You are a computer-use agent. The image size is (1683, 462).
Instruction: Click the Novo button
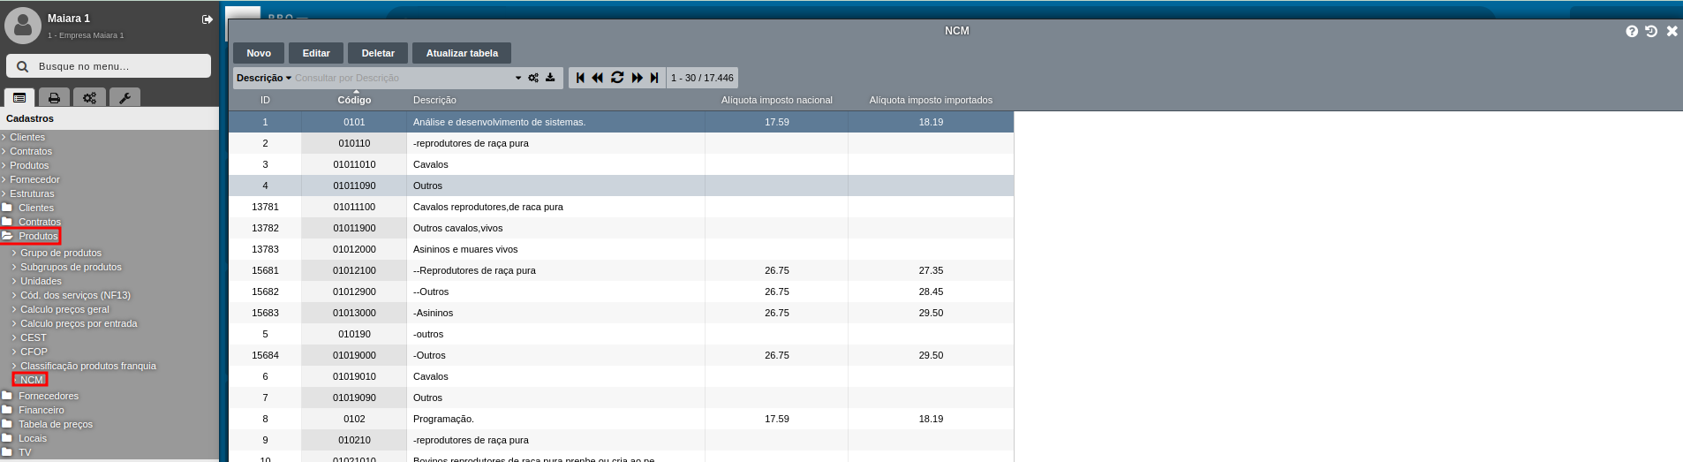[259, 53]
